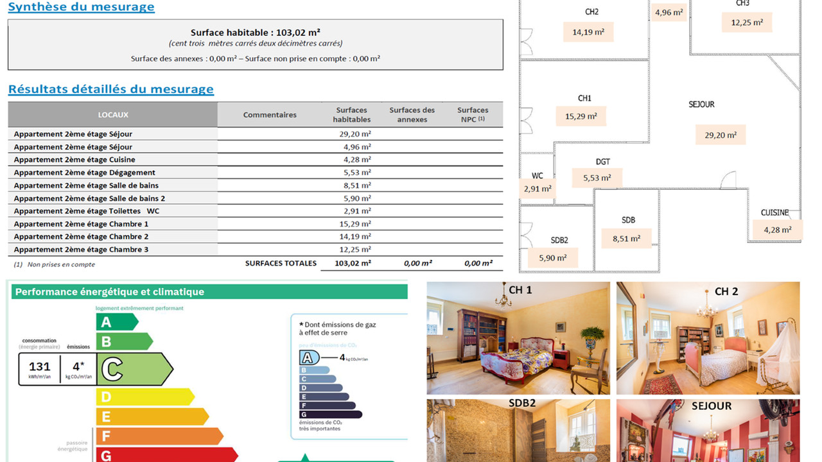
Task: Click the 29,20 m² Séjour plan label
Action: click(x=720, y=135)
